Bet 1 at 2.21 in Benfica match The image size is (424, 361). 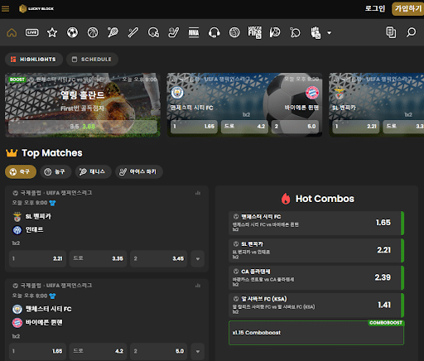pyautogui.click(x=37, y=258)
